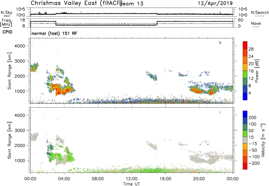Click the "CPID" row label

(7, 32)
